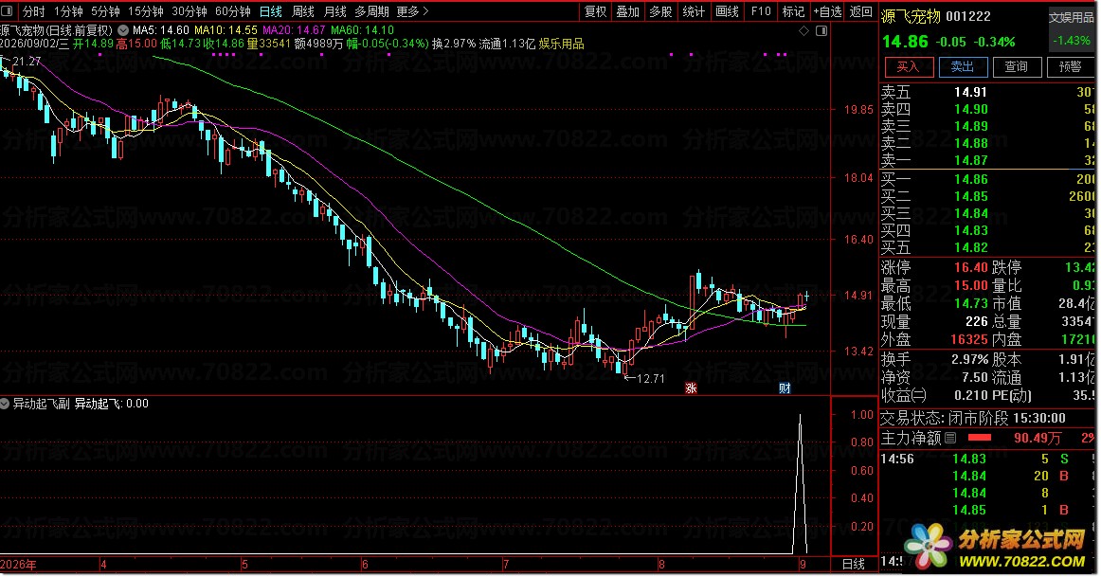Open the 画线 drawing tool
The width and height of the screenshot is (1101, 577).
click(727, 11)
